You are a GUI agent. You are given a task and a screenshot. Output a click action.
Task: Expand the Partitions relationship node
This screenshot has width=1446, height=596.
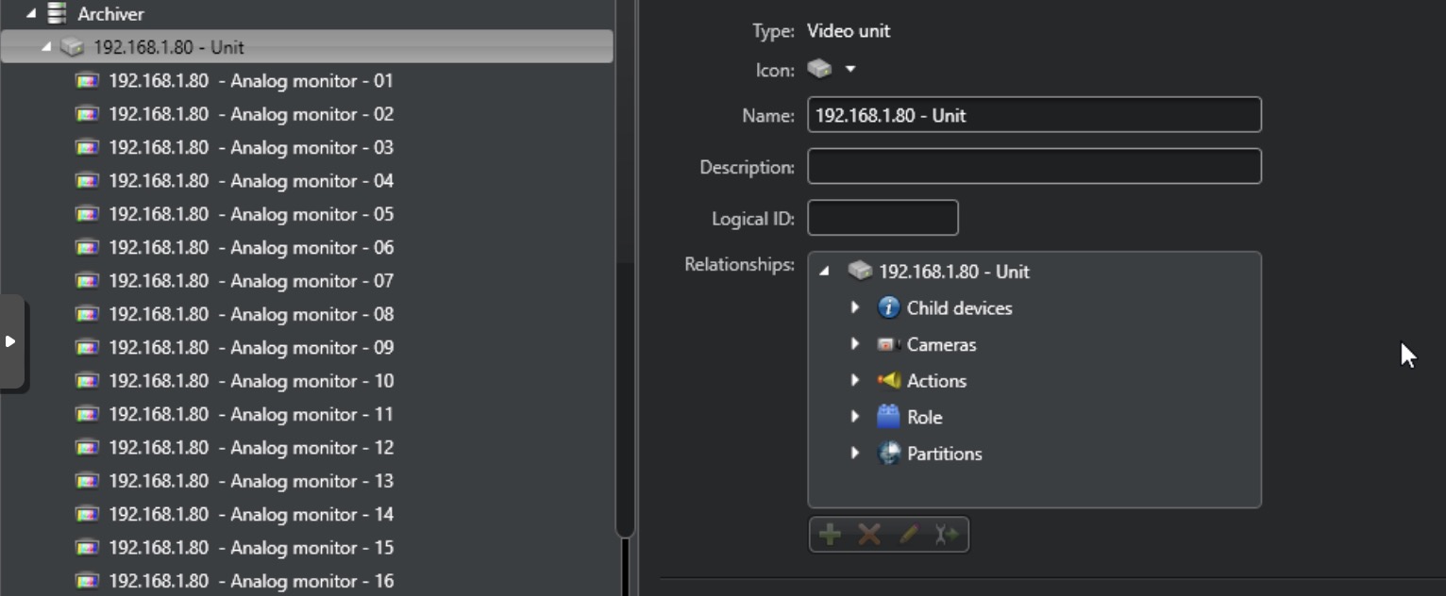(x=855, y=453)
